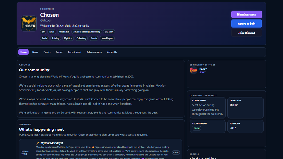283x159 pixels.
Task: Click 'Welcome to Chosen Guild & Community' tagline
Action: pos(65,25)
